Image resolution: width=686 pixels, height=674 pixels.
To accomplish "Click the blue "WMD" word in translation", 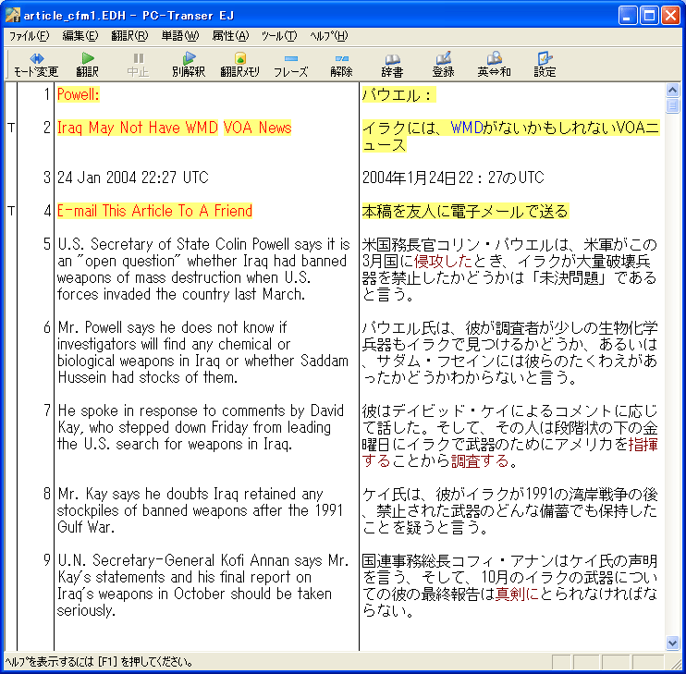I will [x=466, y=128].
